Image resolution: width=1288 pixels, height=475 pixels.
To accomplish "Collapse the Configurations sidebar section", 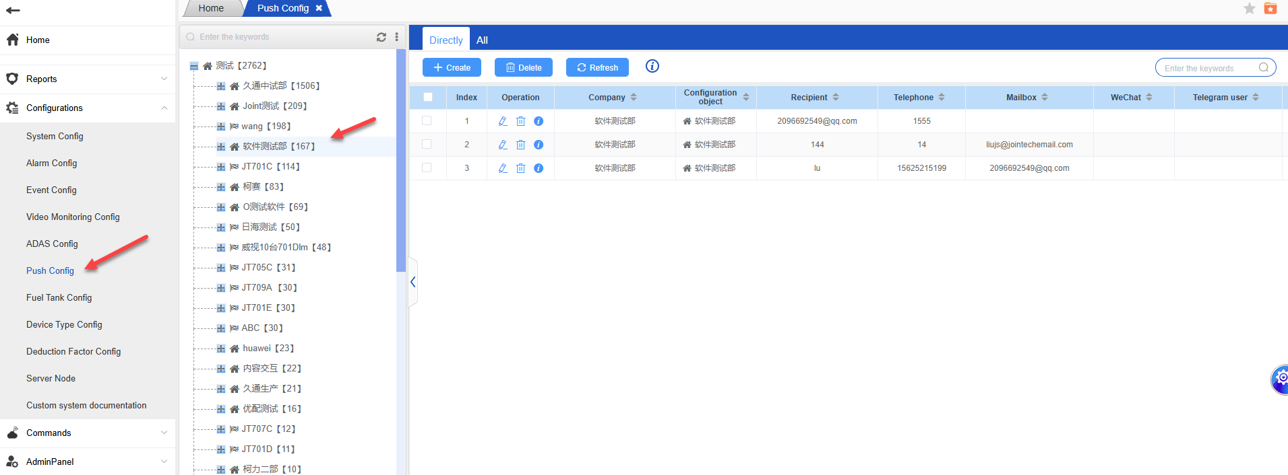I will coord(164,108).
